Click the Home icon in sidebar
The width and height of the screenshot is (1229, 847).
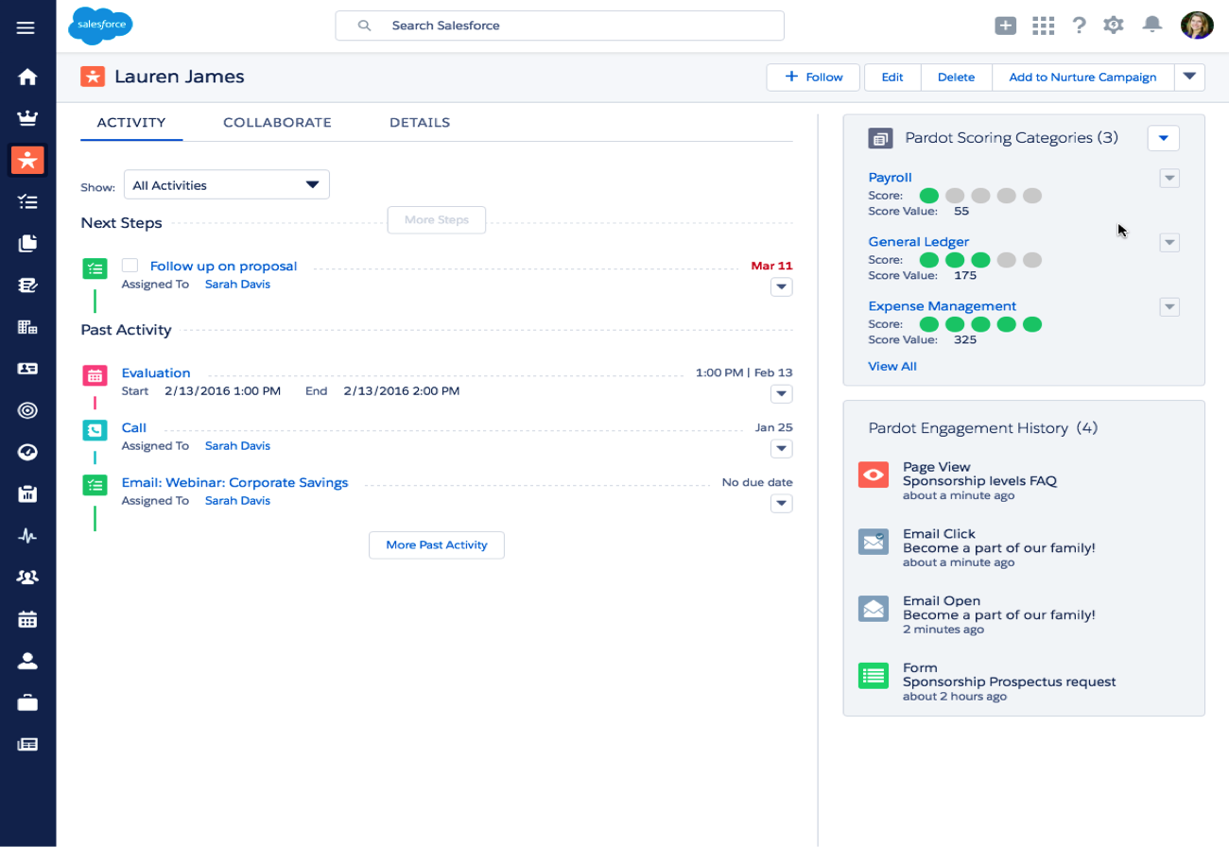pos(27,77)
